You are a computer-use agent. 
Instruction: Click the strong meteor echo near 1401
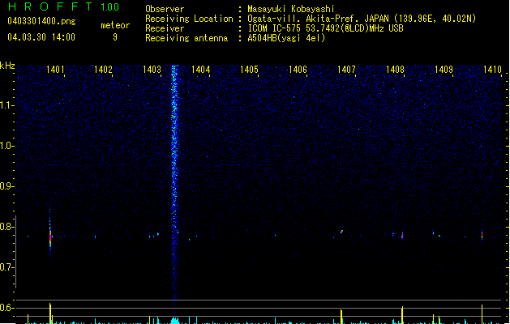tap(50, 237)
